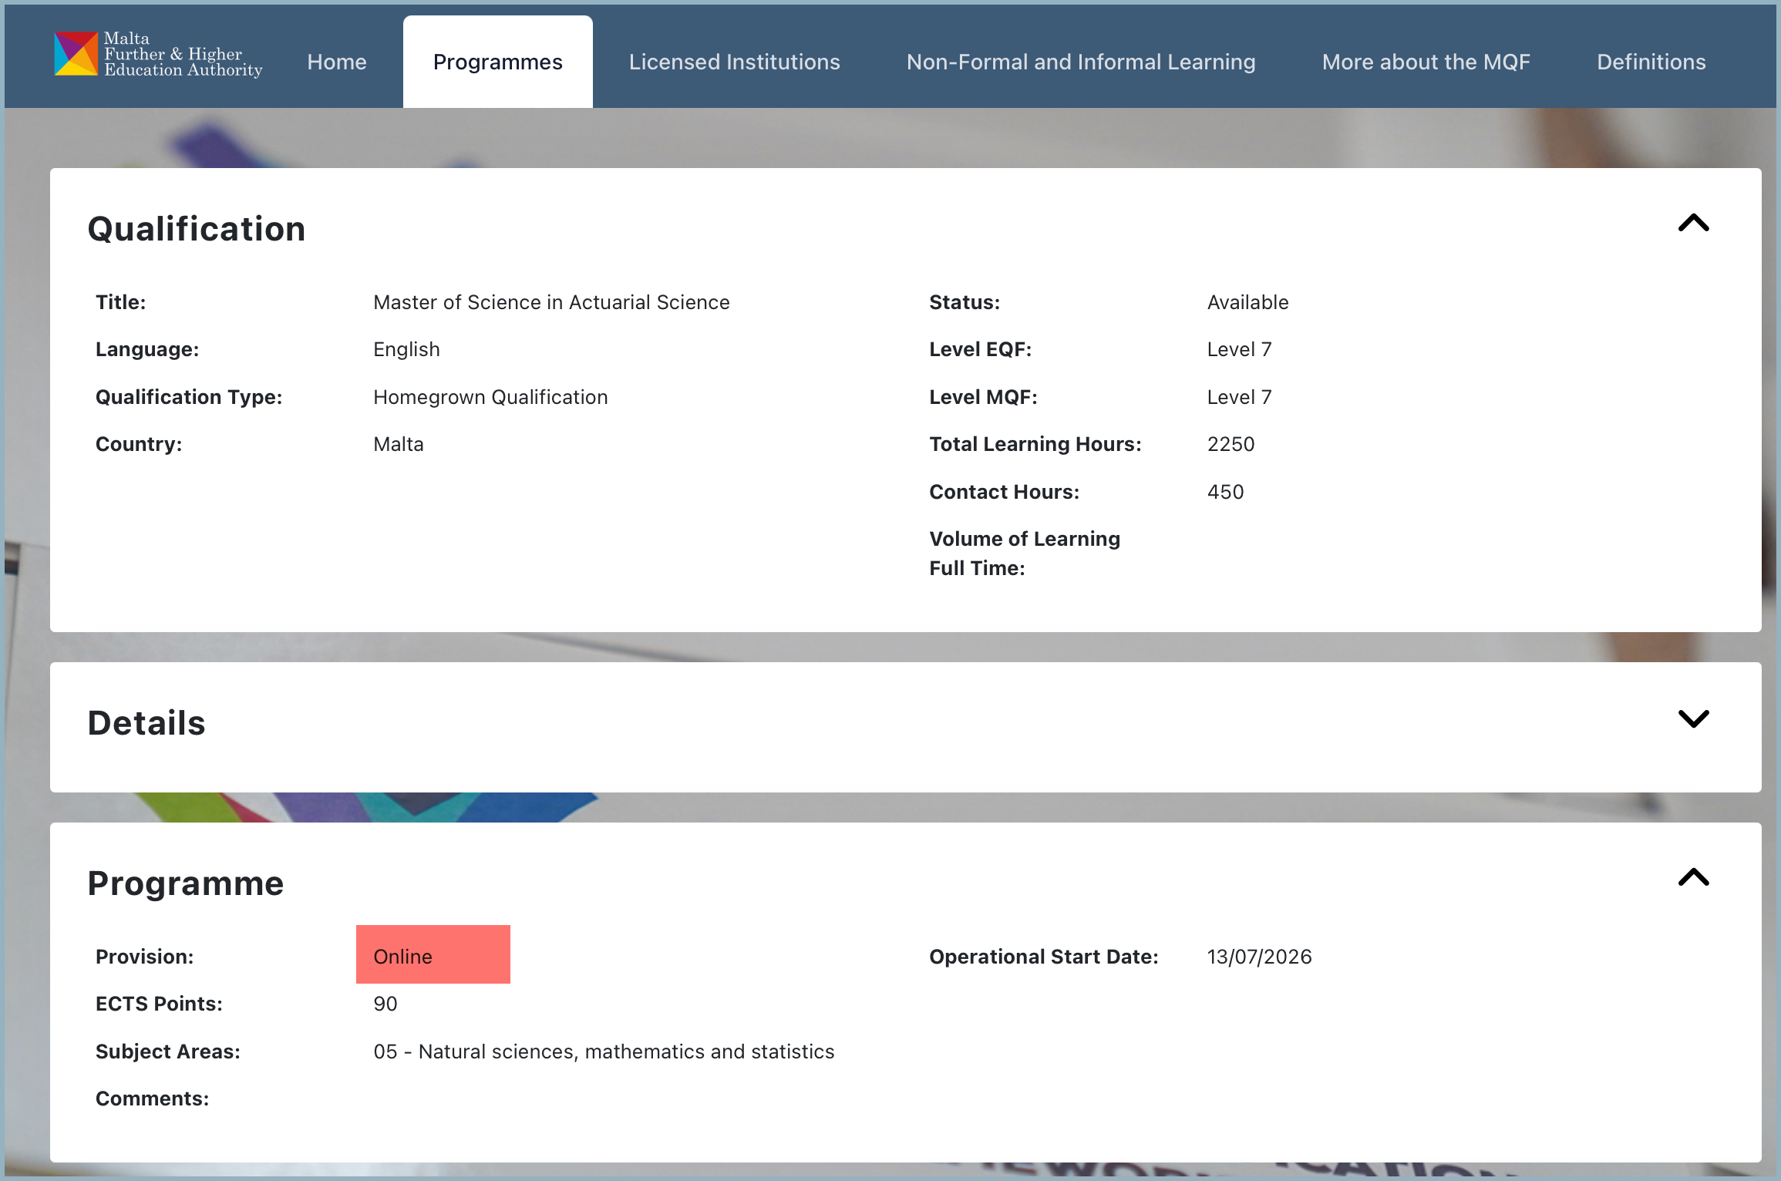This screenshot has width=1781, height=1181.
Task: Click the 'Country:' label
Action: point(139,444)
